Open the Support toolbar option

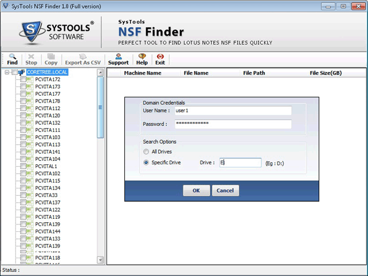click(x=118, y=60)
